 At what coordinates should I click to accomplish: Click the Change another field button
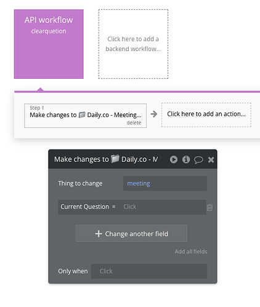tap(131, 233)
